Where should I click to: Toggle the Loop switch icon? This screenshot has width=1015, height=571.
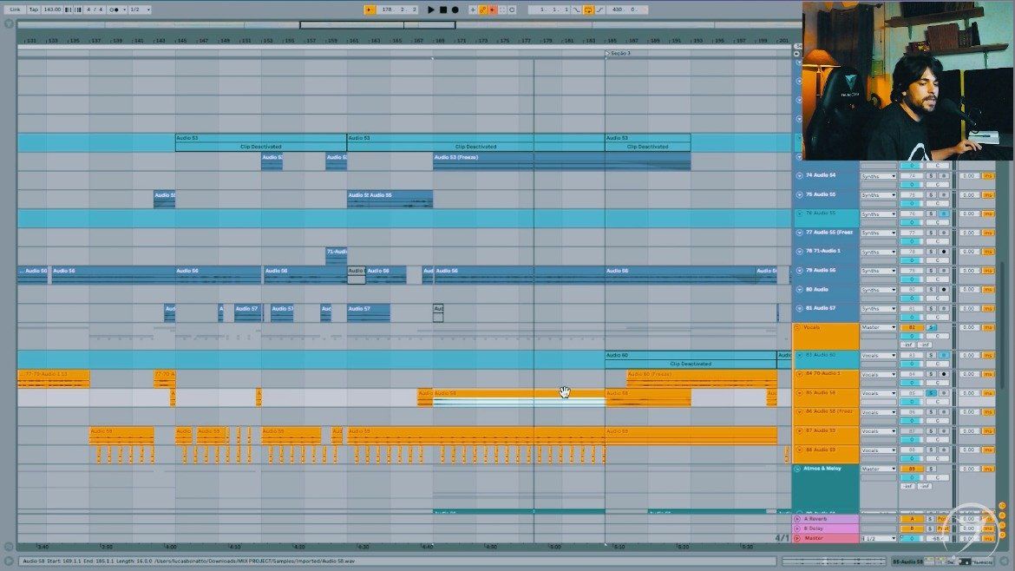coord(588,10)
